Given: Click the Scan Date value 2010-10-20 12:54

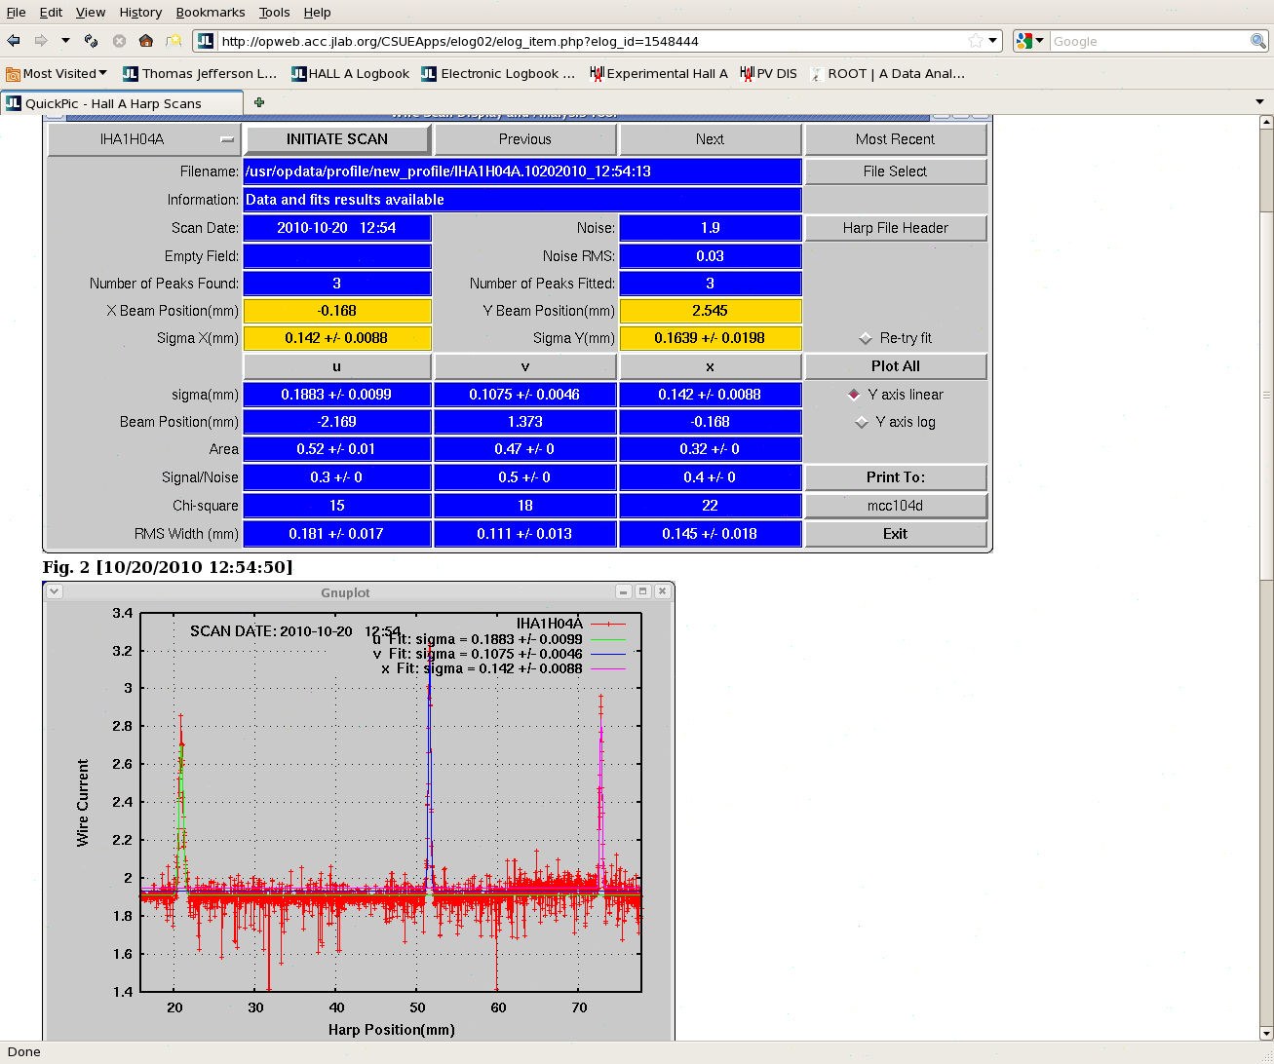Looking at the screenshot, I should point(337,228).
